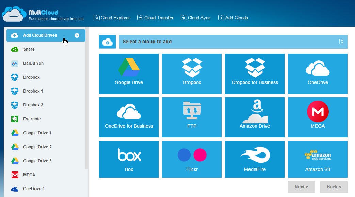Pick the OneDrive cloud tile
This screenshot has width=355, height=197.
click(x=318, y=74)
